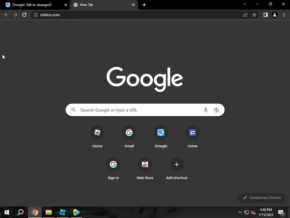
Task: Click the Search Google or type a URL box
Action: (x=145, y=110)
